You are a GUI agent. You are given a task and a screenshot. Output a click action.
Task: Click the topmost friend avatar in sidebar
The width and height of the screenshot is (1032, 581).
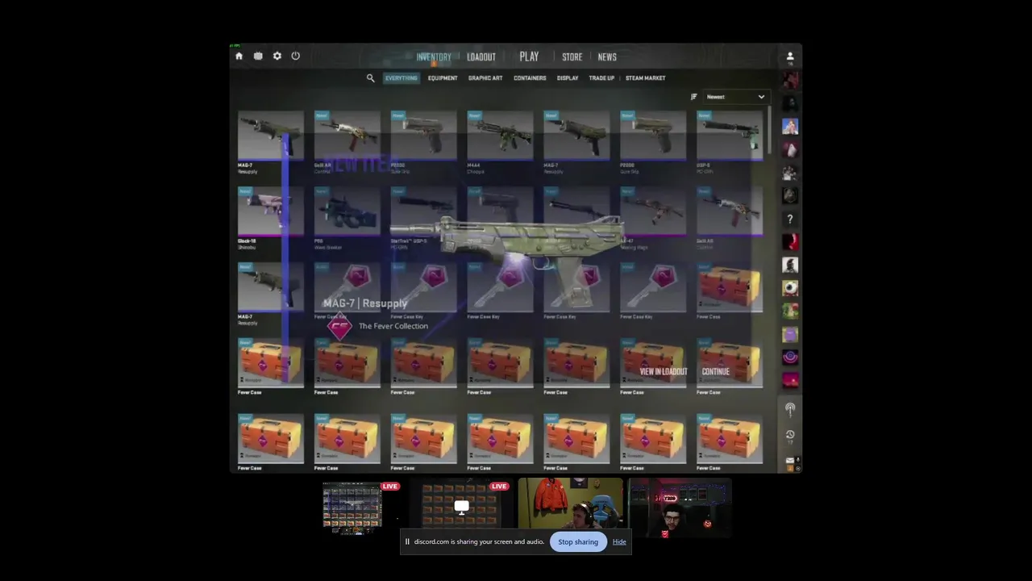tap(790, 81)
